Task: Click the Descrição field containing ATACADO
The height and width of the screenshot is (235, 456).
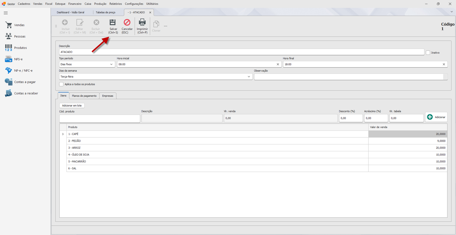Action: pyautogui.click(x=241, y=52)
